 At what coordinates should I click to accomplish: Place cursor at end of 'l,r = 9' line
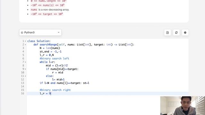(51, 94)
